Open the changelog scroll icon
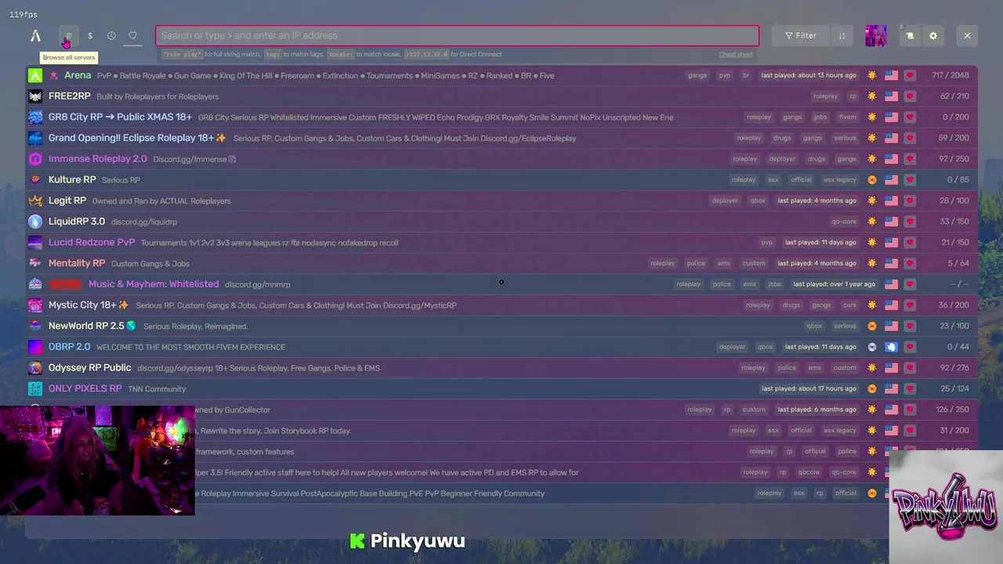This screenshot has height=564, width=1003. [910, 35]
